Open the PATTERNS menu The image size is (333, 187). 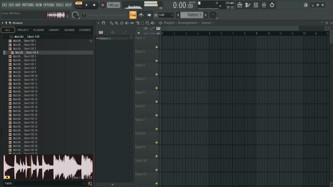pos(28,5)
